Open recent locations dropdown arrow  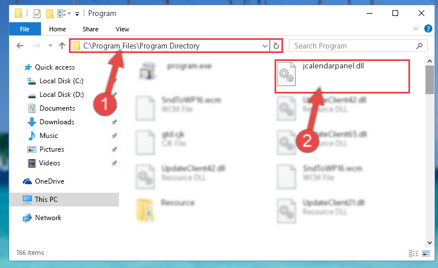[x=50, y=45]
